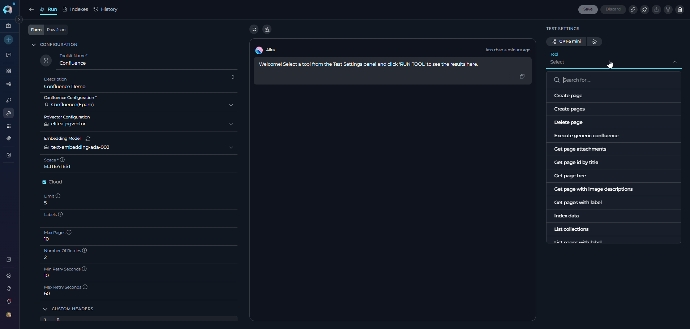Screen dimensions: 690x329
Task: Click the copy link icon
Action: coord(633,10)
